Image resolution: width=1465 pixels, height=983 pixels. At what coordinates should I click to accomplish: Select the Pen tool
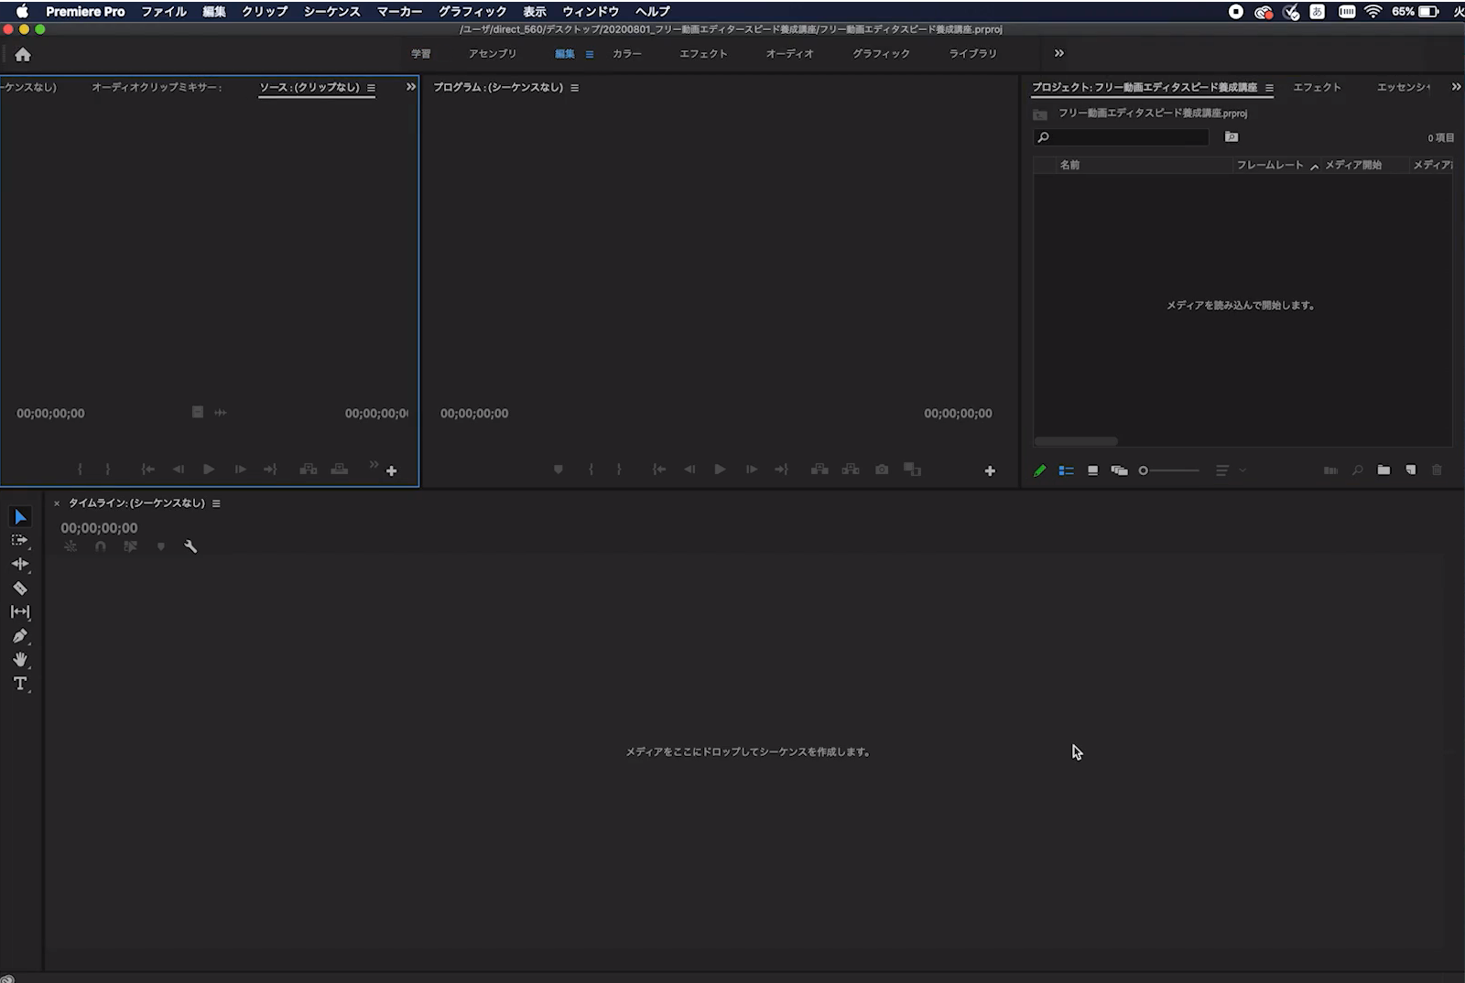pyautogui.click(x=20, y=636)
